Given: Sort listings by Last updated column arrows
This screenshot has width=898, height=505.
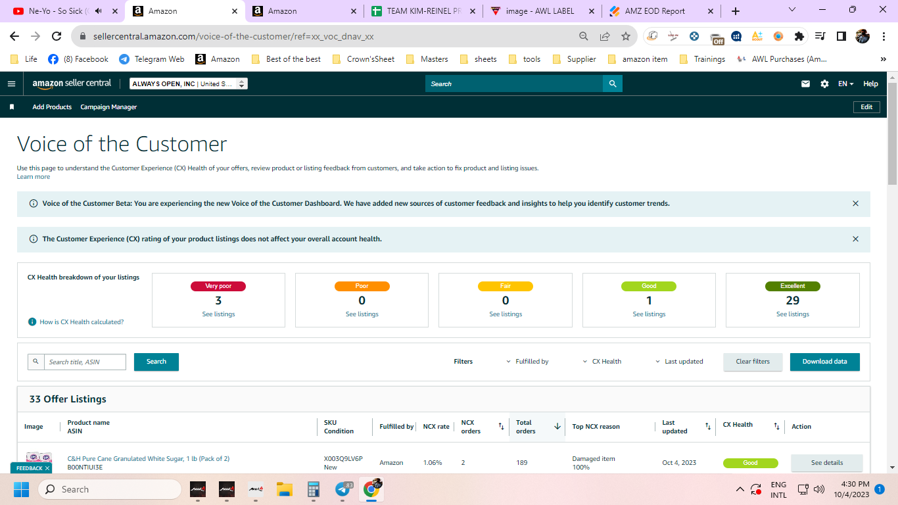Looking at the screenshot, I should click(708, 427).
